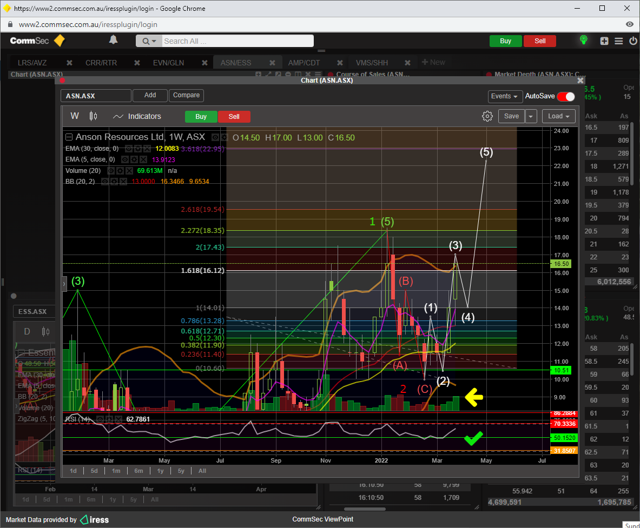This screenshot has width=640, height=528.
Task: Click the green streaming status icon
Action: click(x=583, y=41)
